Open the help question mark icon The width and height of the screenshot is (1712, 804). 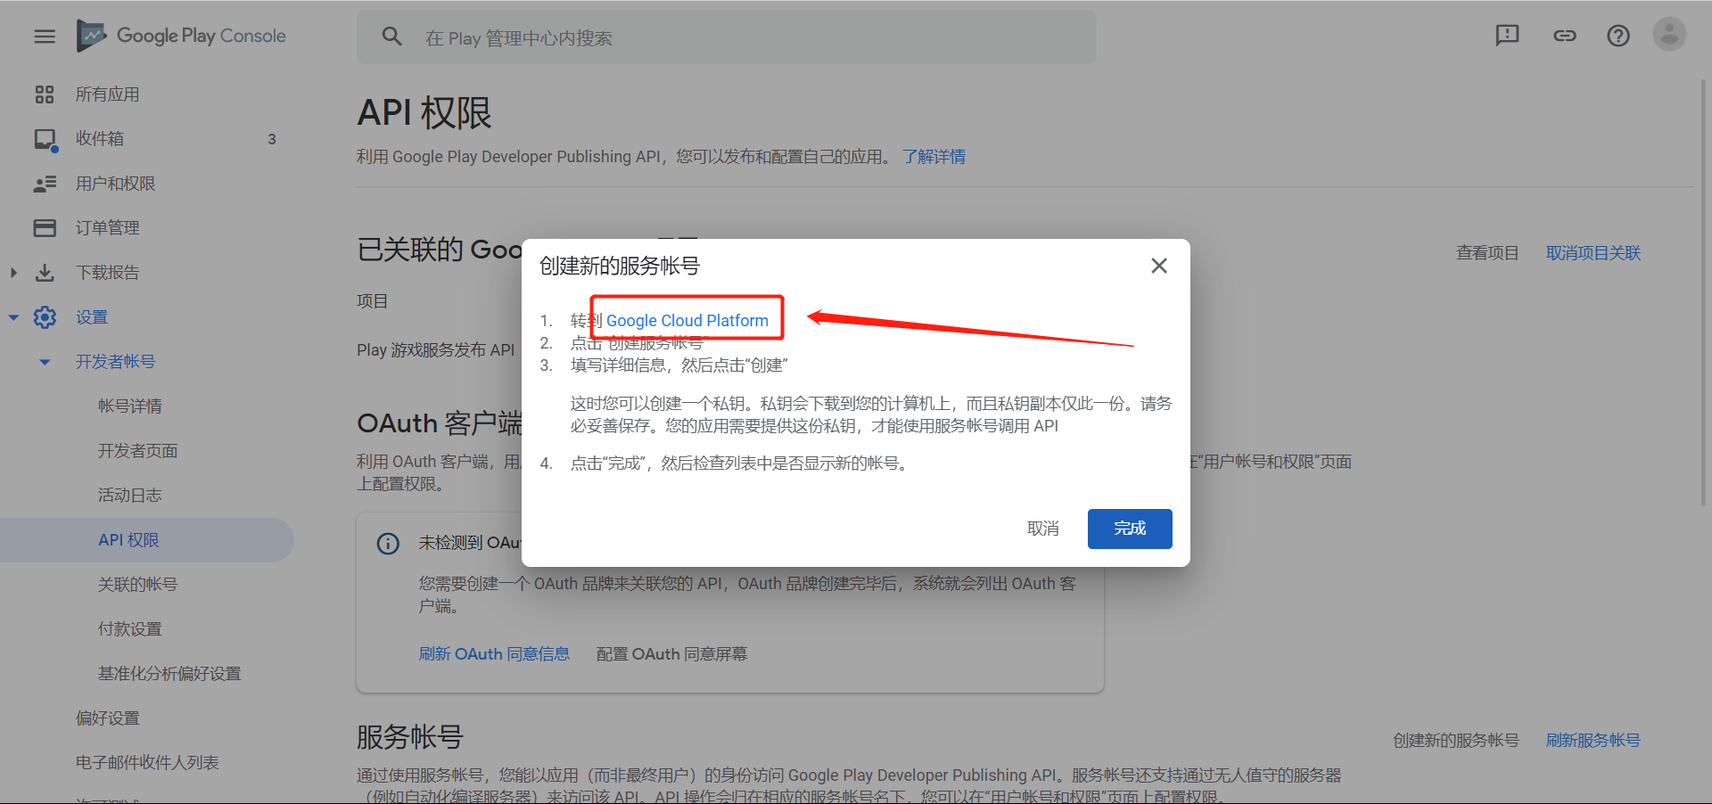point(1618,36)
